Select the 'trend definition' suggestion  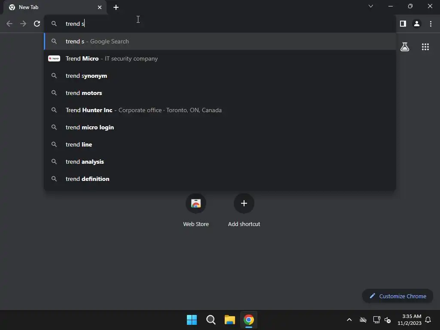click(x=220, y=179)
